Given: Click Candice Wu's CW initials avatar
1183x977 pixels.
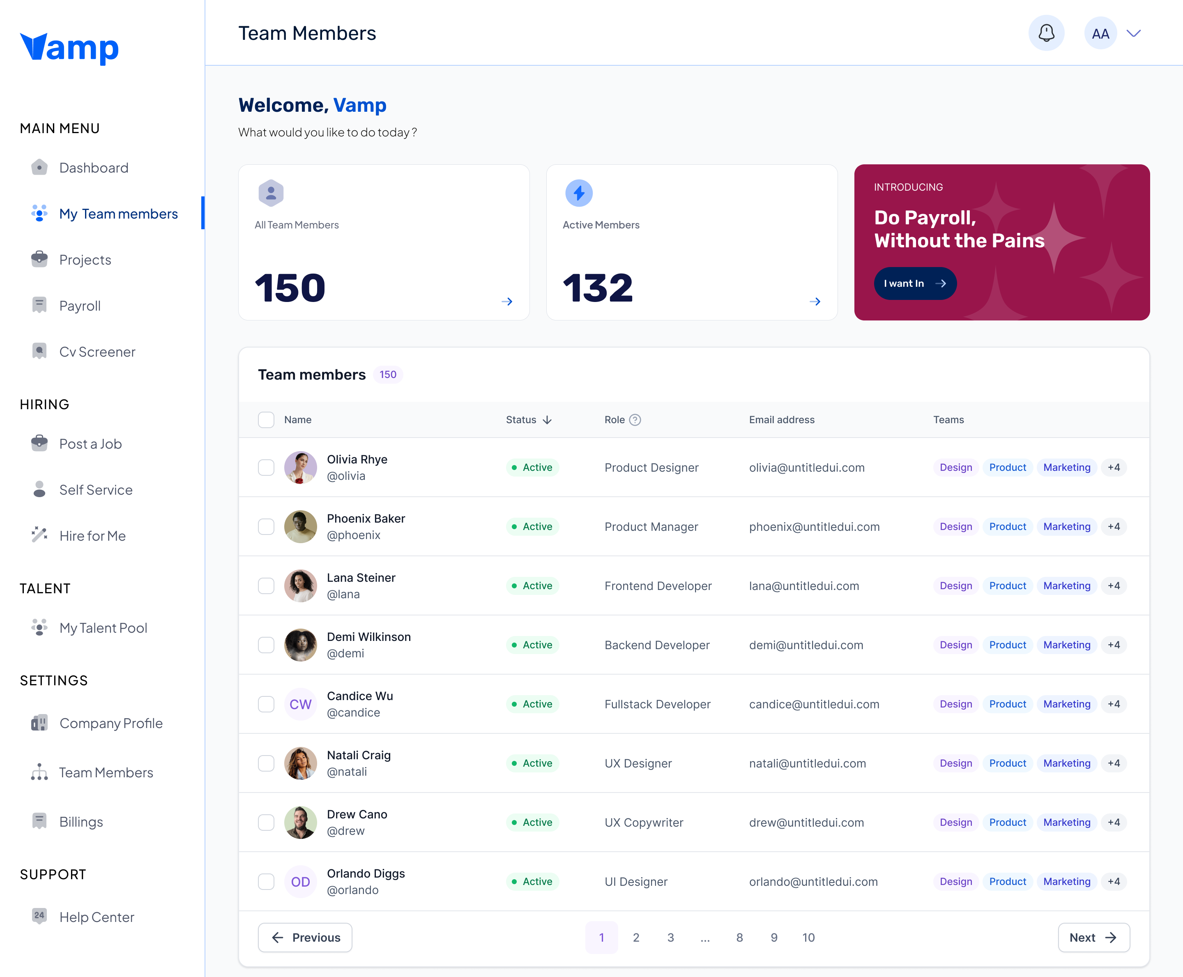Looking at the screenshot, I should [300, 704].
